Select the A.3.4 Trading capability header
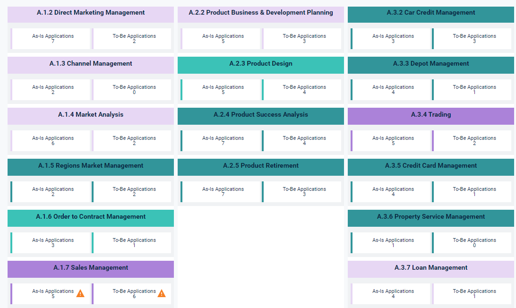 431,115
